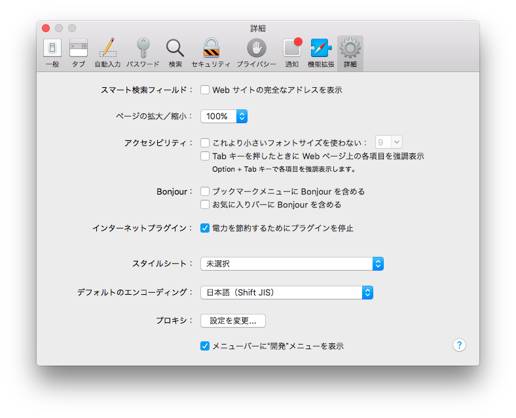Click the プロキシ 設定を変更... button
Image resolution: width=516 pixels, height=418 pixels.
233,320
